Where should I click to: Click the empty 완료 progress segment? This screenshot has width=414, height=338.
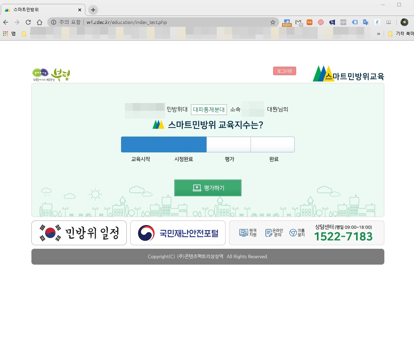273,145
